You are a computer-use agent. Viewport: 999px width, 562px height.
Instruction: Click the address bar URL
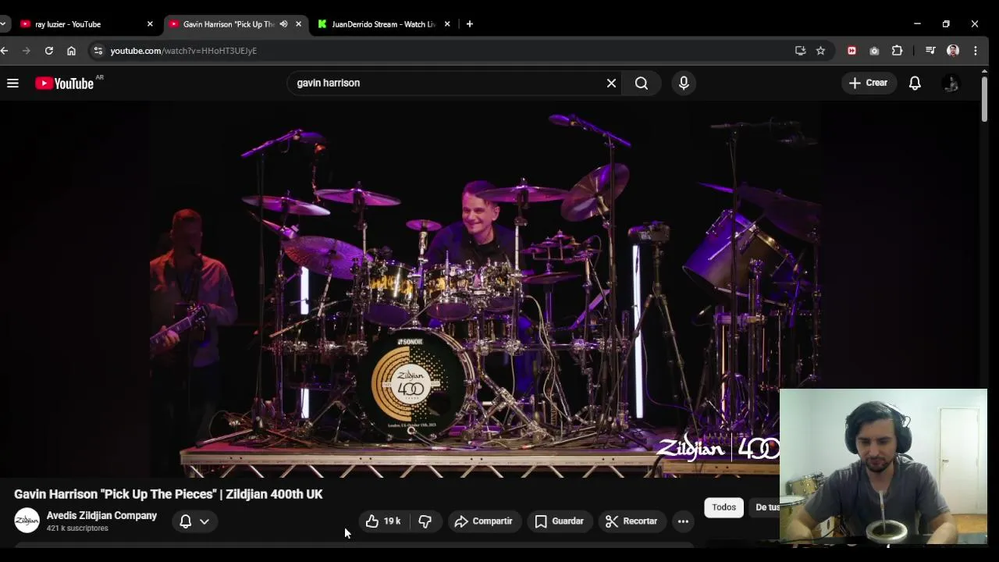183,51
